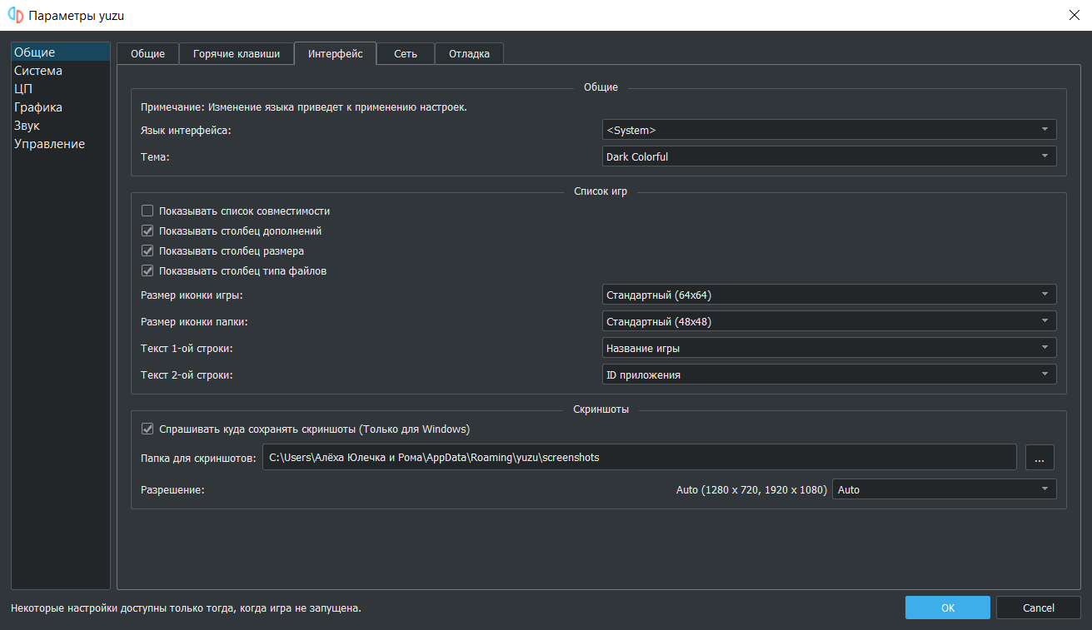
Task: Click the note about Изменение языка
Action: point(303,107)
